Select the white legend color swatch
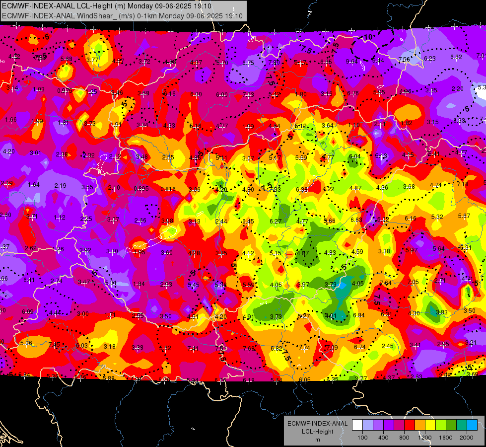 tap(357, 425)
